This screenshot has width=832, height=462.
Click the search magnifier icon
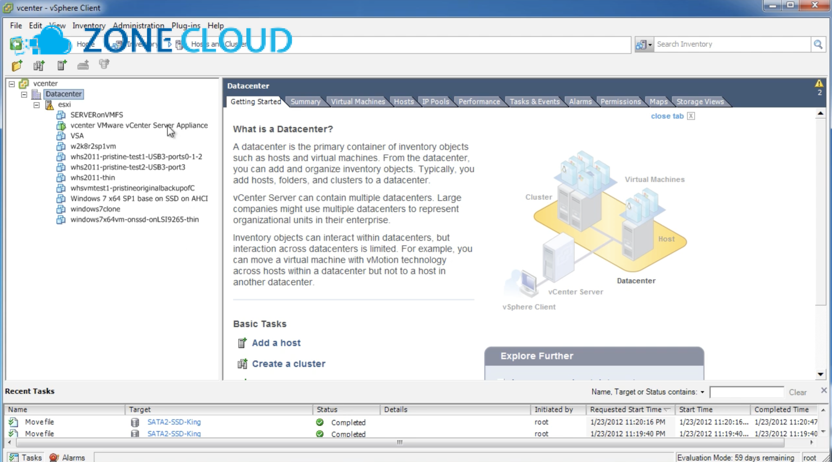pos(818,44)
